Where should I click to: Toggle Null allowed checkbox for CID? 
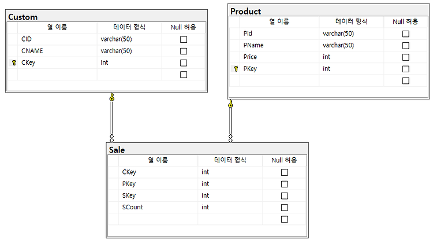click(x=184, y=39)
